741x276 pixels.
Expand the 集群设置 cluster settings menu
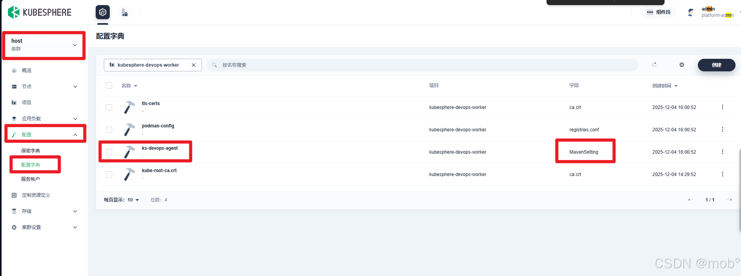tap(44, 227)
